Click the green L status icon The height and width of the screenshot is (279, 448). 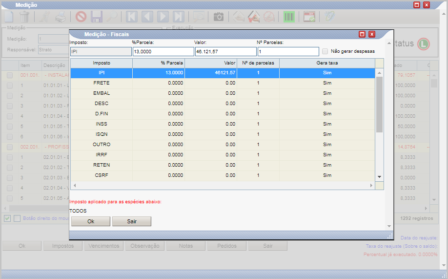(424, 44)
